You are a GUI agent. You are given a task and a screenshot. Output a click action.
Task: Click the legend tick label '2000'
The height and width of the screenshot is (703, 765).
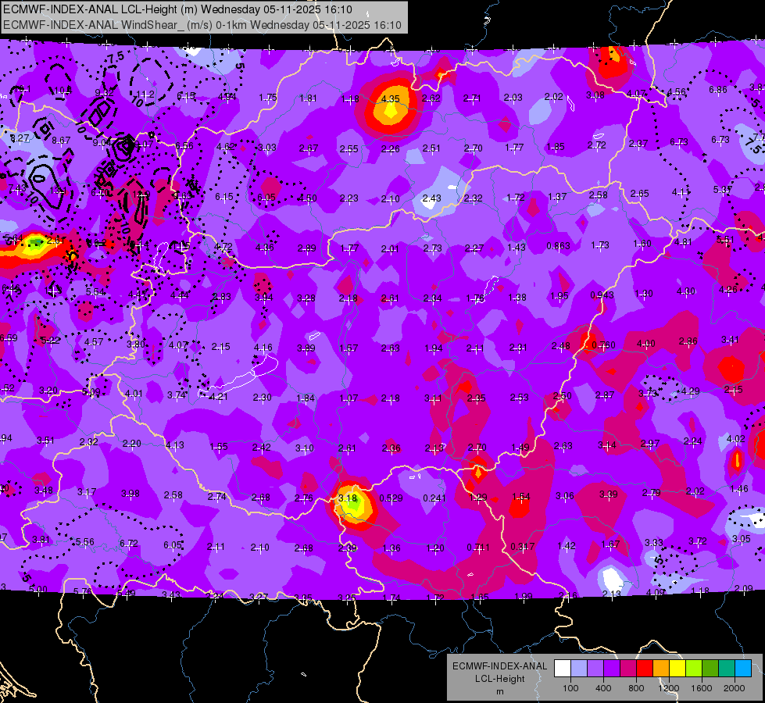[x=735, y=688]
